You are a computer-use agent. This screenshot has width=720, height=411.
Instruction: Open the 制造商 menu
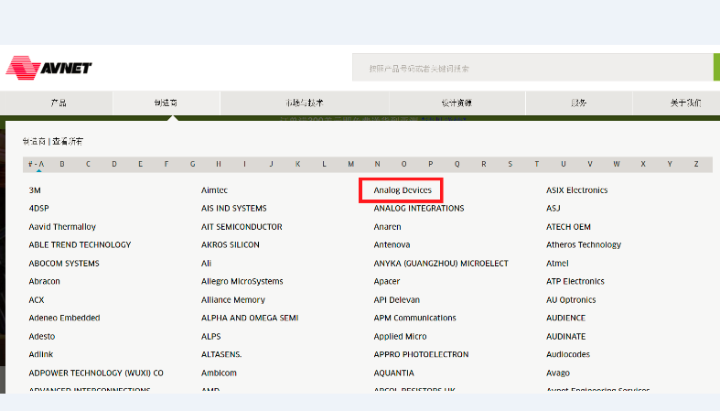tap(166, 103)
